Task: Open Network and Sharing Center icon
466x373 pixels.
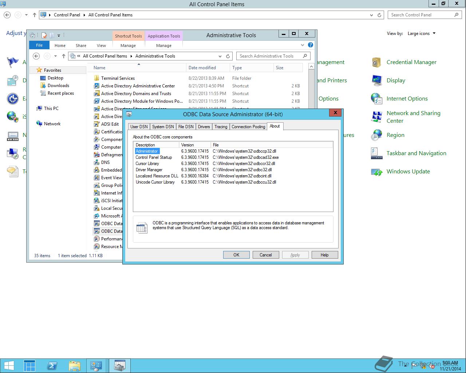Action: point(376,117)
